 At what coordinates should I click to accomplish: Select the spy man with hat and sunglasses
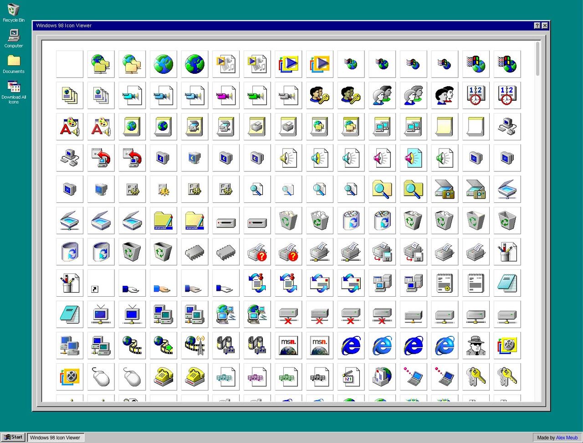[x=476, y=345]
